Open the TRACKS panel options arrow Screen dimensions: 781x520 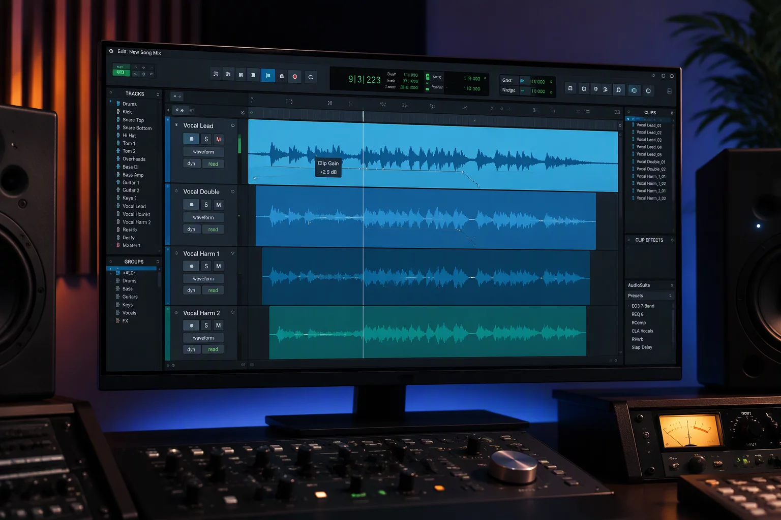(x=158, y=94)
